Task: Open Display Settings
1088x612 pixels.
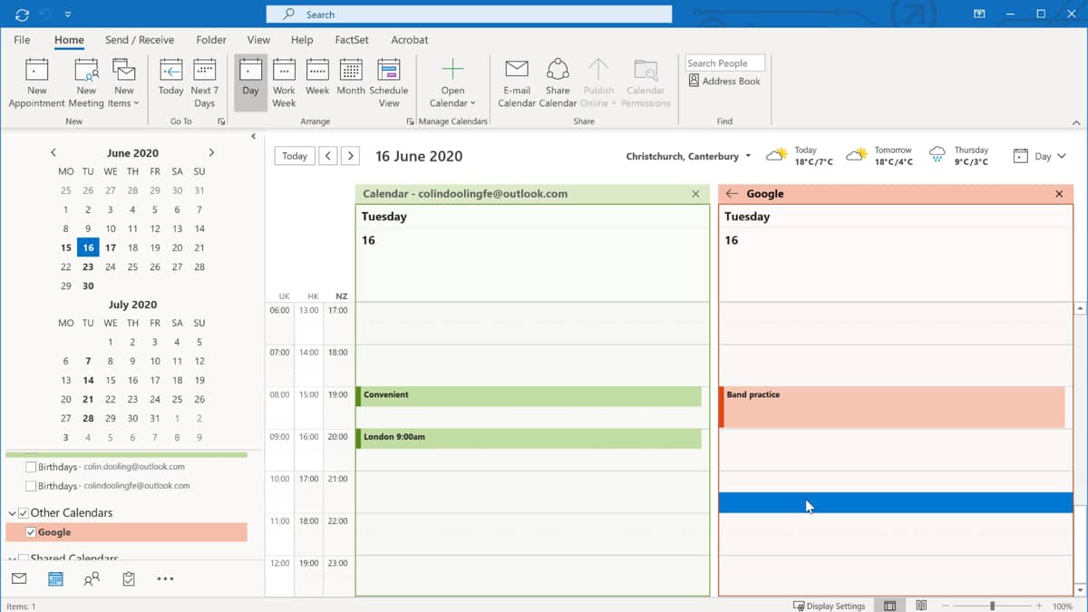Action: 829,606
